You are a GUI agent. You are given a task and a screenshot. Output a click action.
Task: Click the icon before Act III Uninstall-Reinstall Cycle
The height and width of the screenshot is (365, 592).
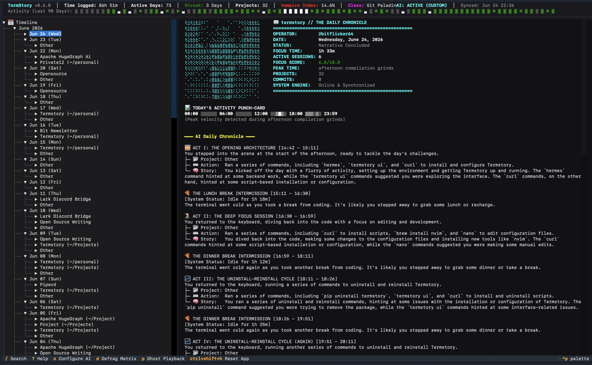click(x=187, y=279)
